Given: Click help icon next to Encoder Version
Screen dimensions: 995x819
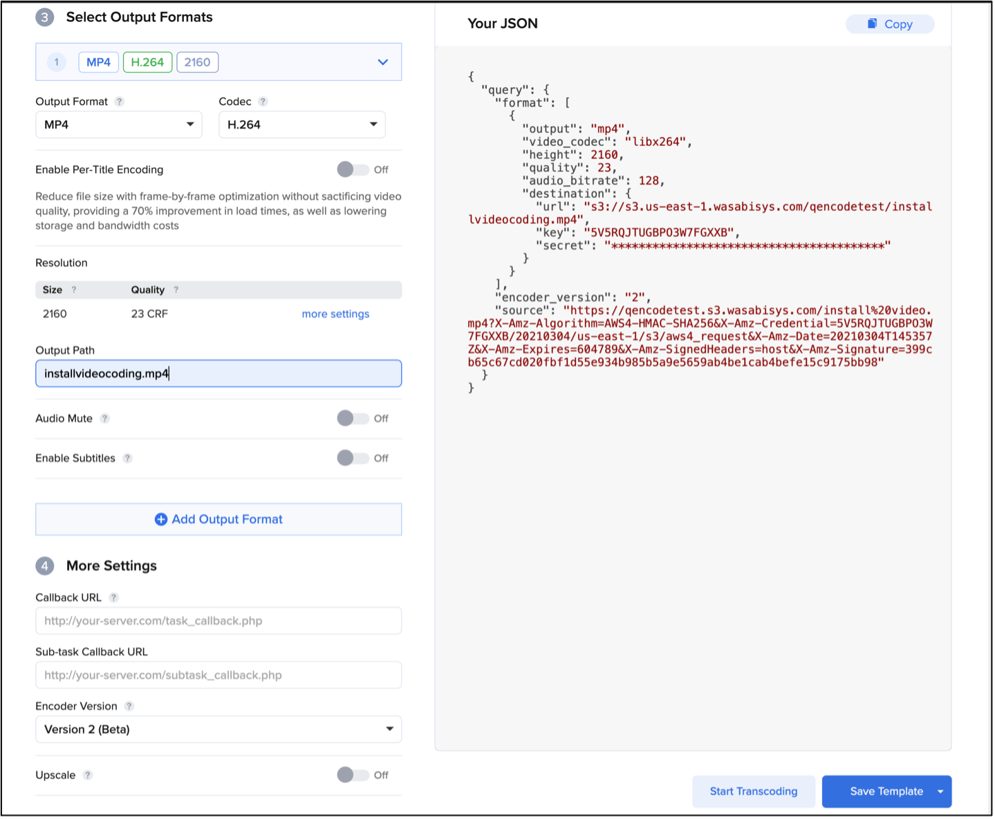Looking at the screenshot, I should (129, 706).
